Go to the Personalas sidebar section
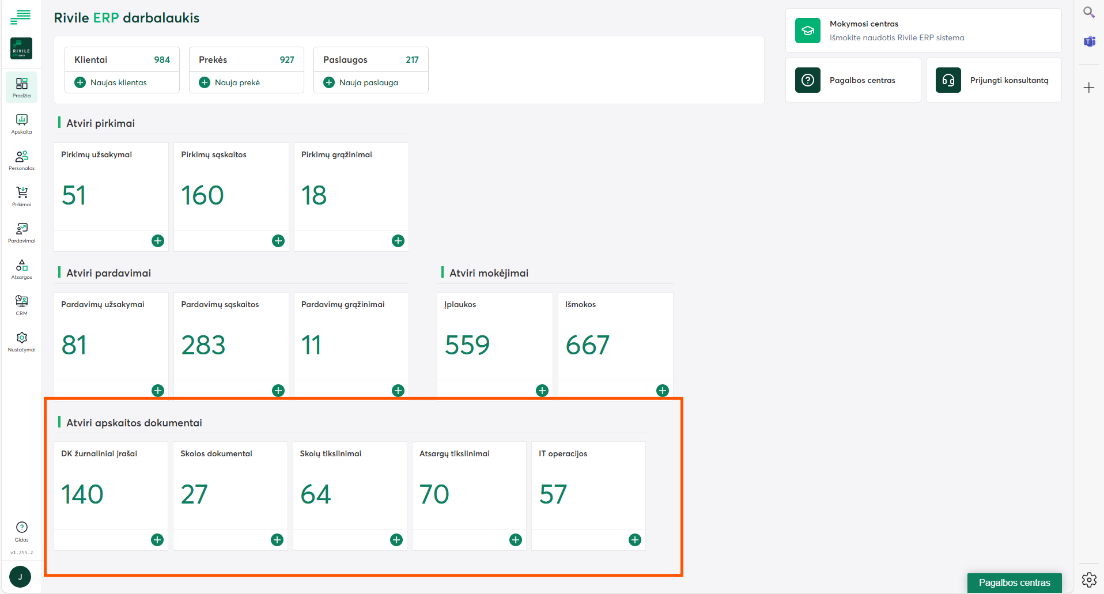 click(21, 160)
